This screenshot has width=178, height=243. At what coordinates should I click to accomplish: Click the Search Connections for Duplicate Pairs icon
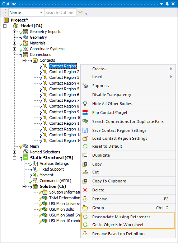(x=85, y=121)
